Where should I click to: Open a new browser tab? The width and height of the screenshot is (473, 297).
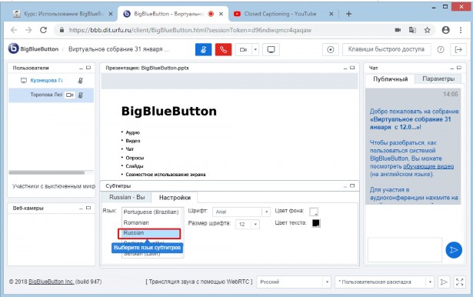click(348, 14)
